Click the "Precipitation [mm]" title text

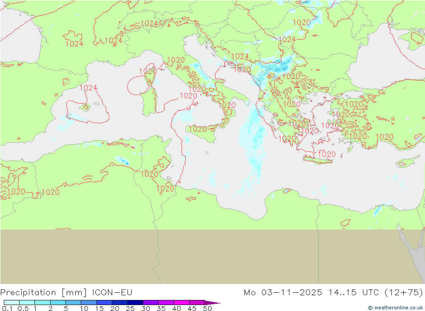coord(44,293)
